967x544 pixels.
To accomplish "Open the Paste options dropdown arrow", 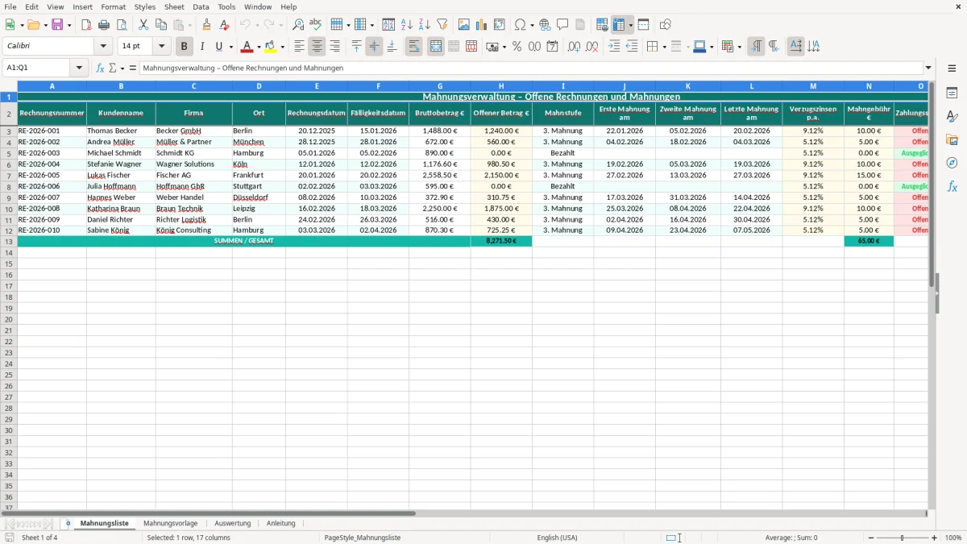I will tap(190, 25).
